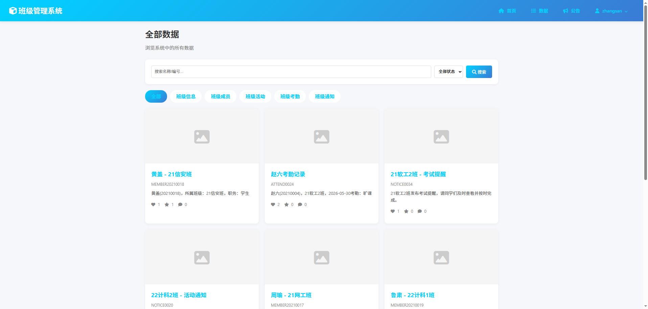Viewport: 648px width, 309px height.
Task: Open the 22计科2班 - 活动通知 title link
Action: click(179, 295)
